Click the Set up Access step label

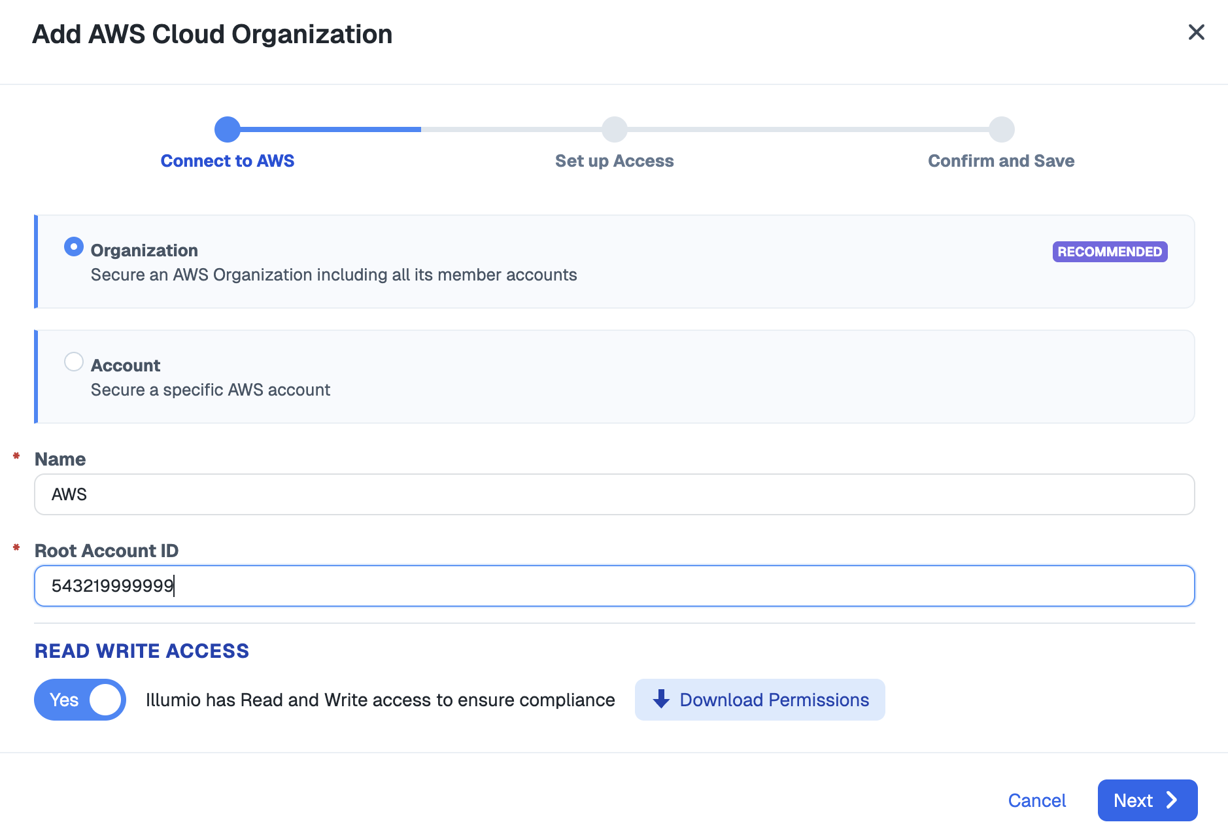(x=615, y=161)
